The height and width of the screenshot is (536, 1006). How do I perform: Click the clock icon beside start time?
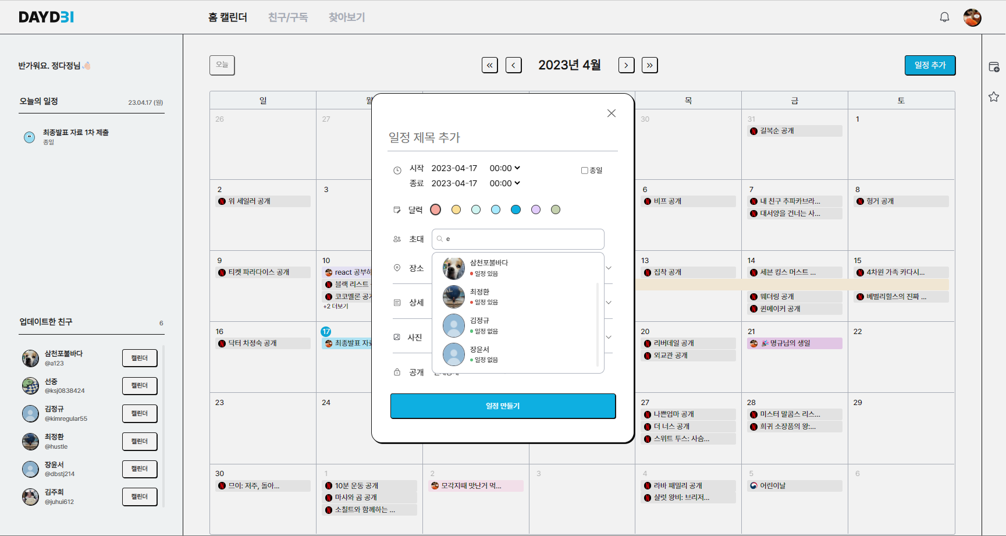[397, 171]
